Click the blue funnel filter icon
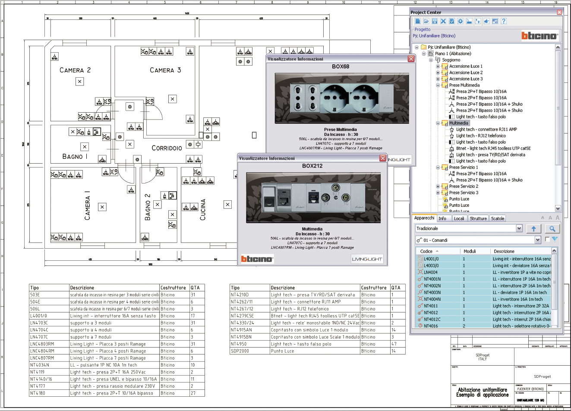 coord(555,240)
